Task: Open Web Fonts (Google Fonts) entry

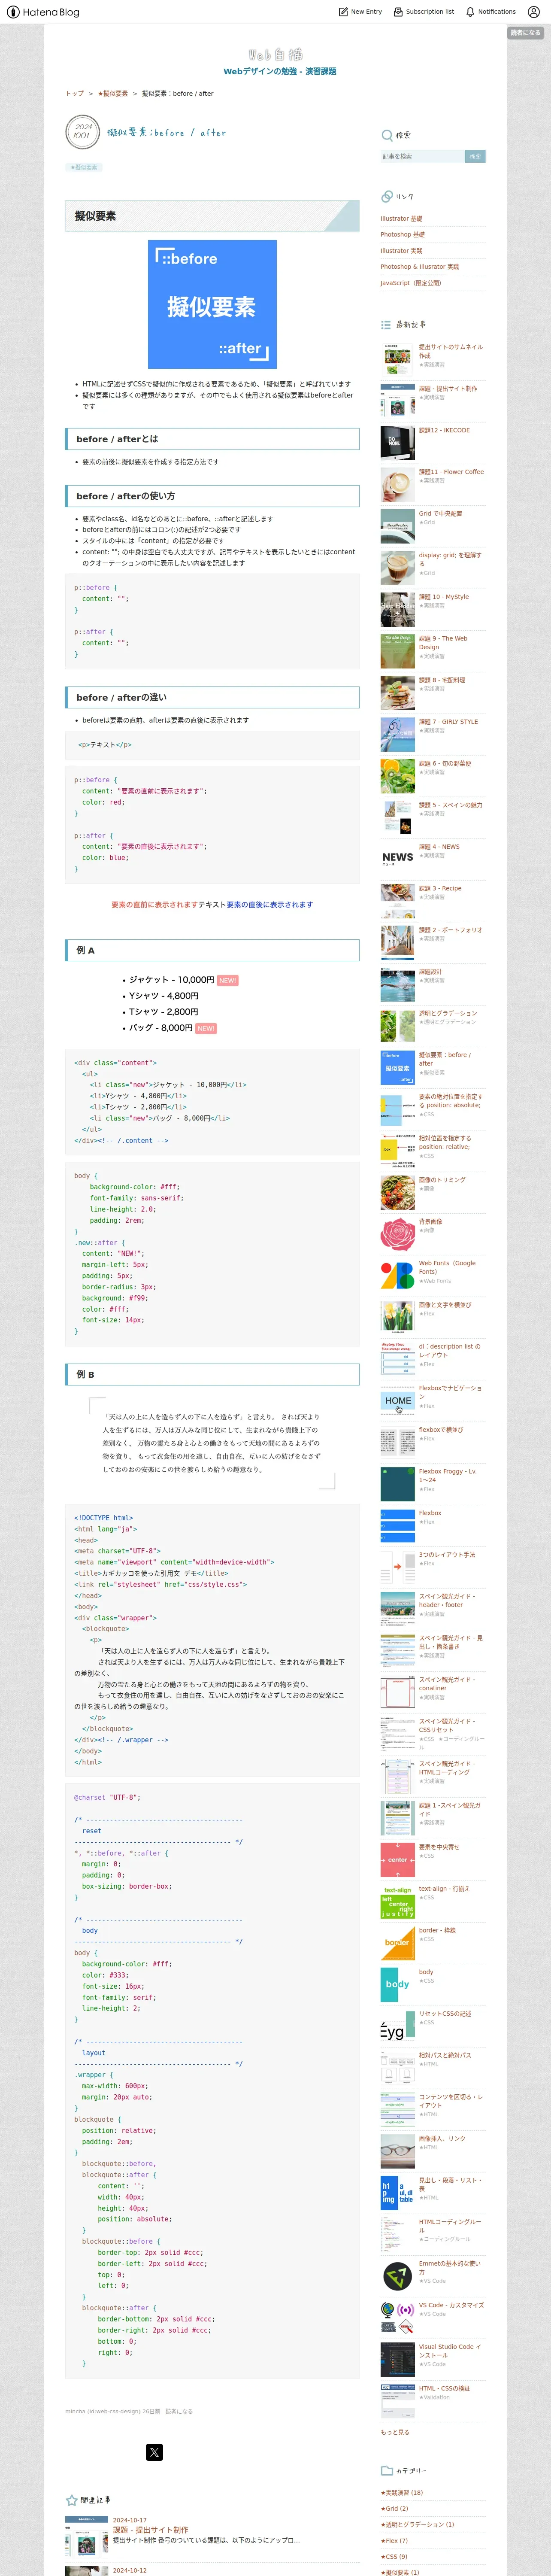Action: click(x=447, y=1267)
